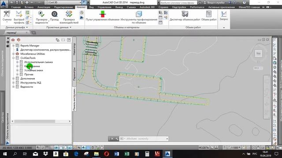Image resolution: width=282 pixels, height=158 pixels.
Task: Switch to the Редактирование ribbon tab
Action: coord(63,7)
